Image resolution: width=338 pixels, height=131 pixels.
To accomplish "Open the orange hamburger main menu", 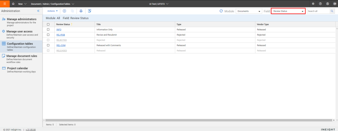I will click(x=5, y=4).
